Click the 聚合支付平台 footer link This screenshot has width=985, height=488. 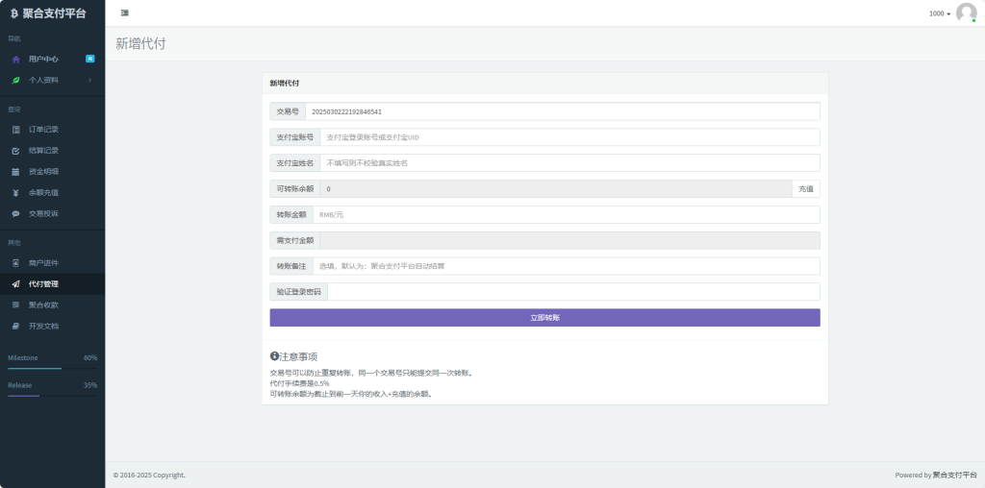(955, 475)
